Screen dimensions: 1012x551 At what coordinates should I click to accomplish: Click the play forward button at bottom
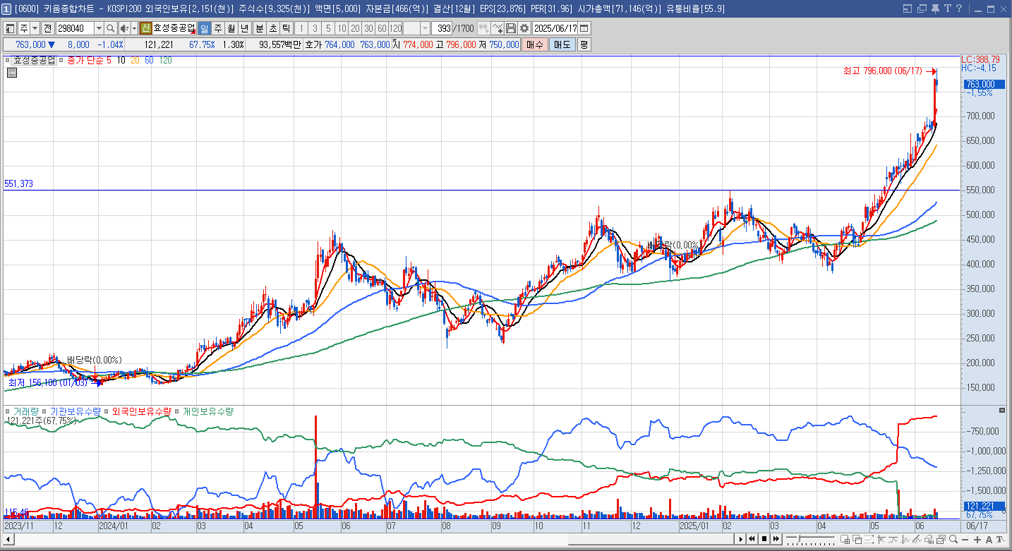pyautogui.click(x=741, y=539)
